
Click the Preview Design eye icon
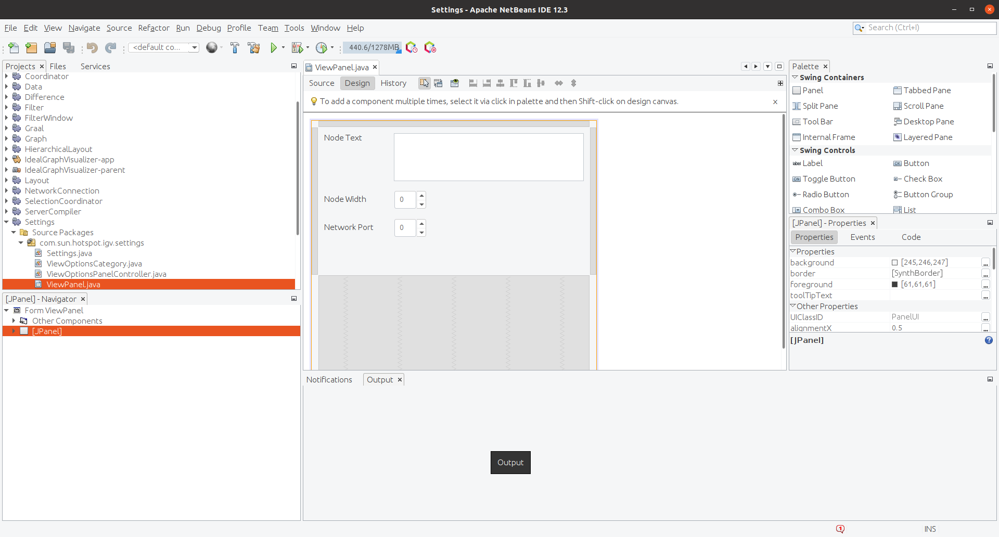pyautogui.click(x=454, y=83)
